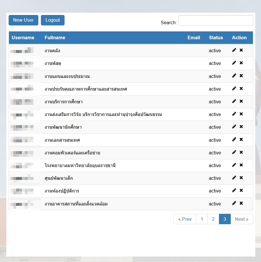Click the Logout button
The height and width of the screenshot is (262, 261).
(x=52, y=20)
